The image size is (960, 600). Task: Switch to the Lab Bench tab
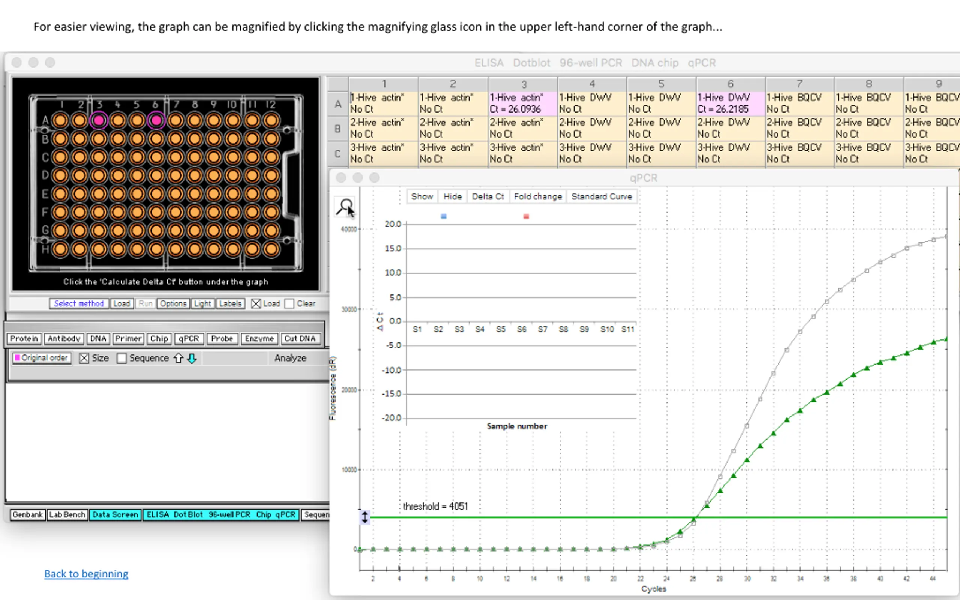[67, 514]
